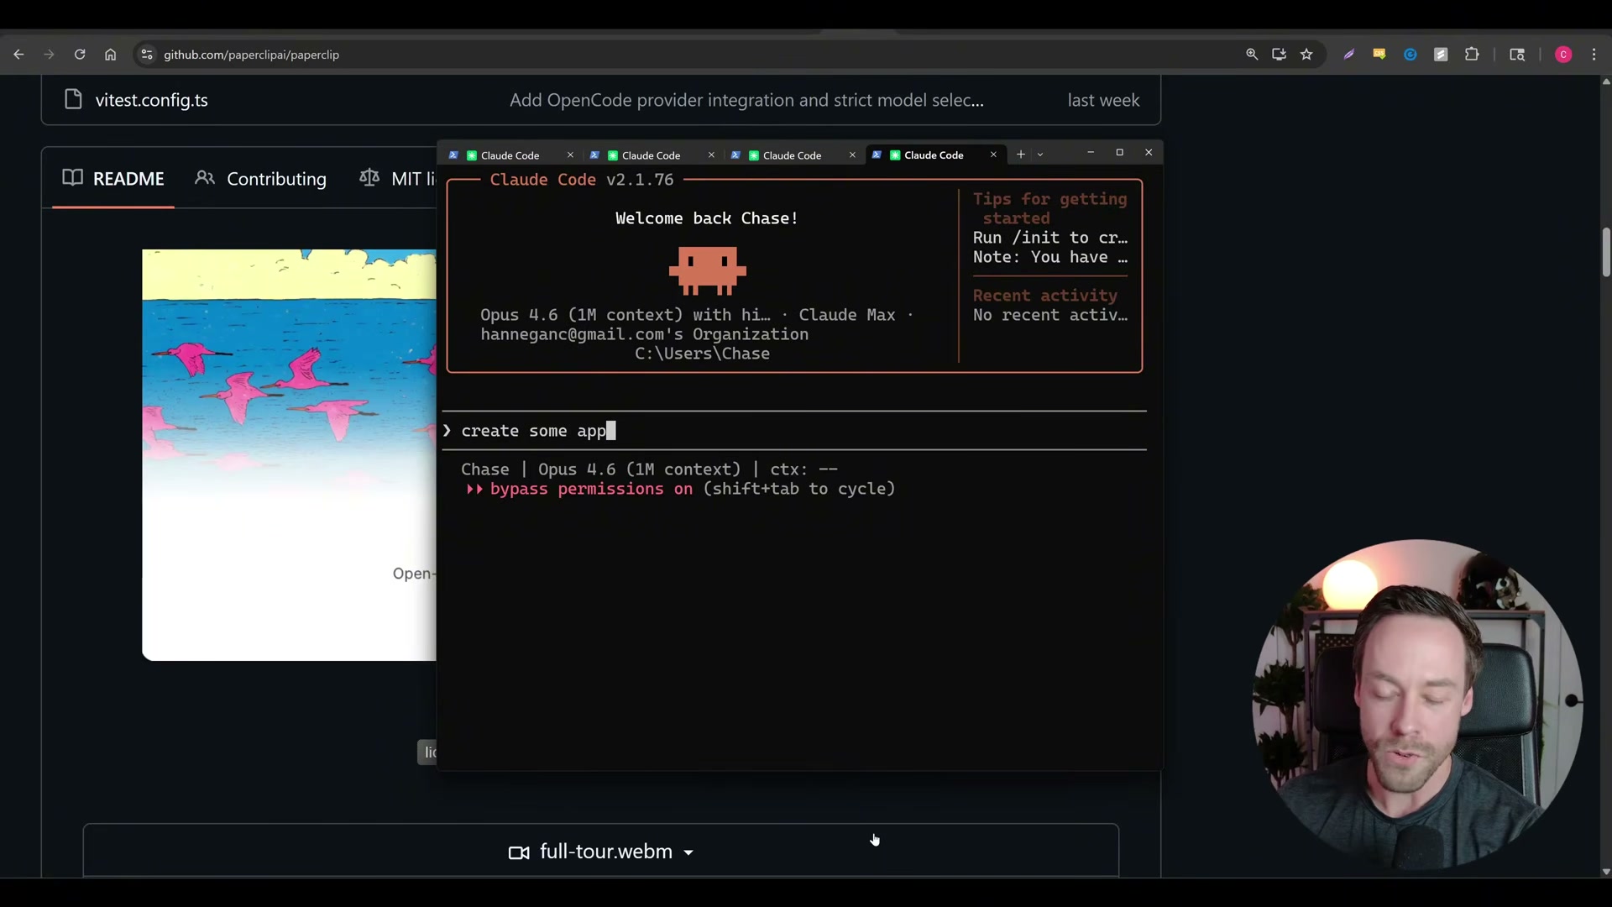This screenshot has width=1612, height=907.
Task: Open the zoom magnifier in address bar
Action: click(x=1252, y=55)
